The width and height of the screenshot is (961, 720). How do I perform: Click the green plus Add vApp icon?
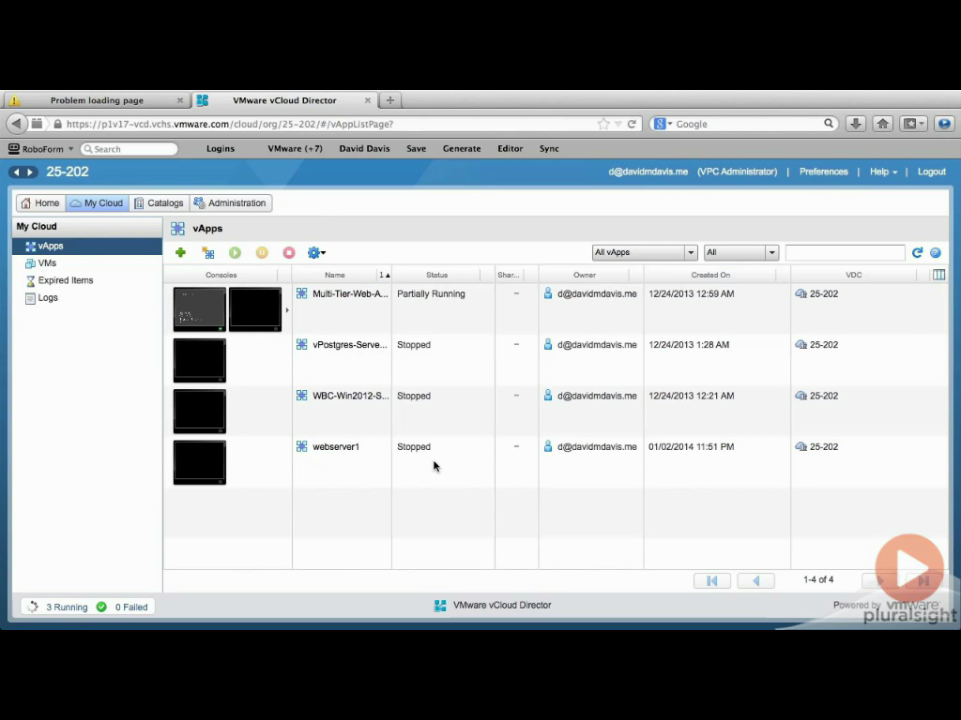[180, 252]
